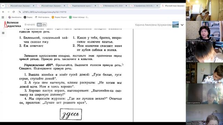The height and width of the screenshot is (125, 223).
Task: Switch to the 4 Математика (УС) tab
Action: [x=113, y=6]
